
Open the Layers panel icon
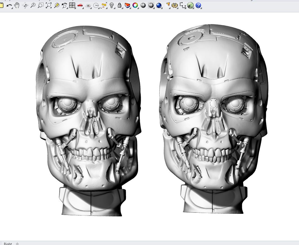127,6
